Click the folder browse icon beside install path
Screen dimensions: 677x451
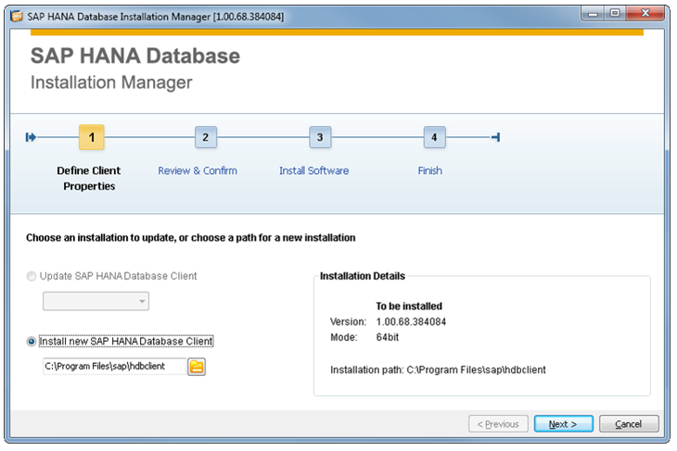pos(197,367)
